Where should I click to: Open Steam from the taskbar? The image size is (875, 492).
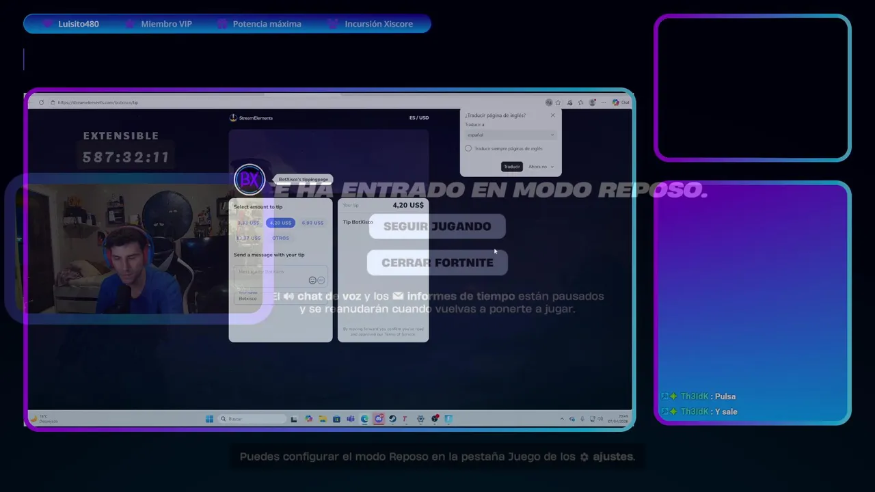(392, 419)
